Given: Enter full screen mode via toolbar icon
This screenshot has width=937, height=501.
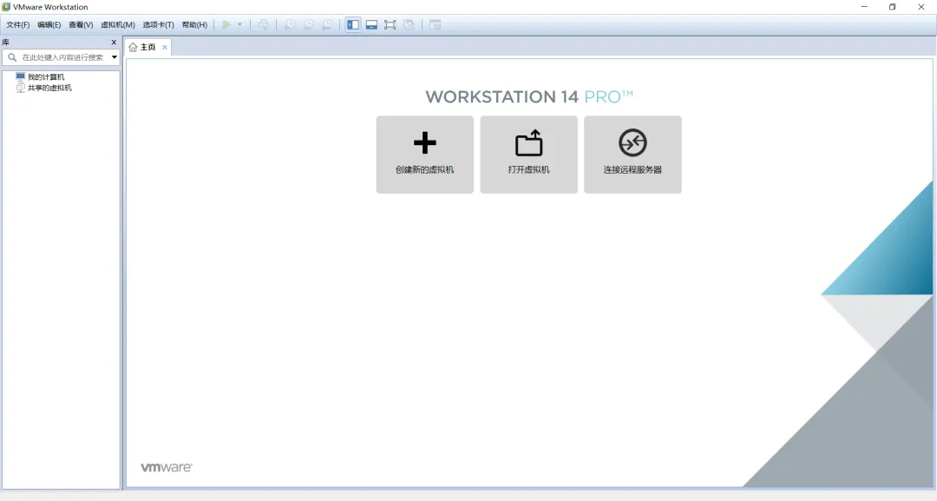Looking at the screenshot, I should (x=390, y=24).
